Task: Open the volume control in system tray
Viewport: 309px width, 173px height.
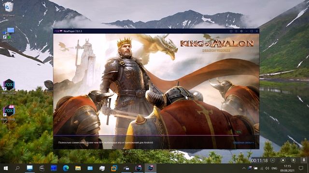Action: tap(267, 168)
